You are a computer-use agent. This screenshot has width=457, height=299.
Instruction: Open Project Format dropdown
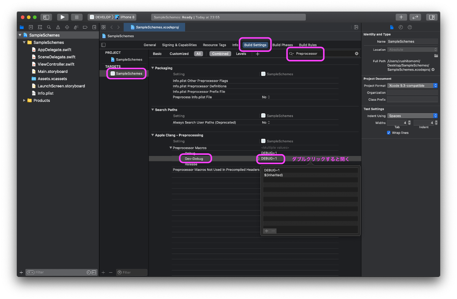[412, 86]
